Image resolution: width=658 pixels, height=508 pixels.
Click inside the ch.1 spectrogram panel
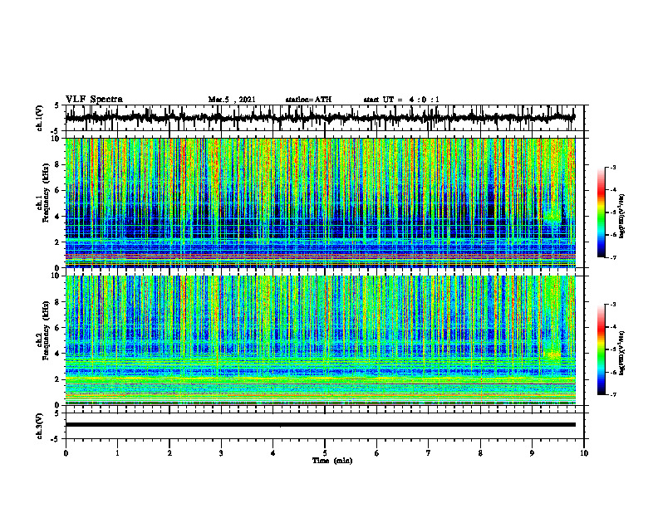pos(321,203)
